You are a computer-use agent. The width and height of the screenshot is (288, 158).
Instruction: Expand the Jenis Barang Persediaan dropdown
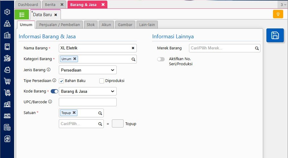88,70
